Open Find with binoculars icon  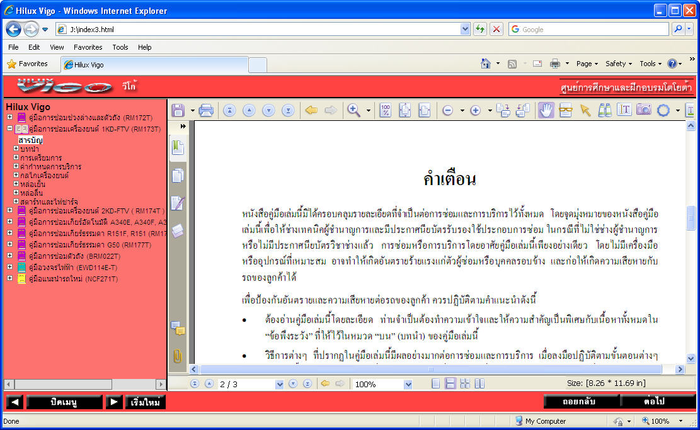pos(605,110)
